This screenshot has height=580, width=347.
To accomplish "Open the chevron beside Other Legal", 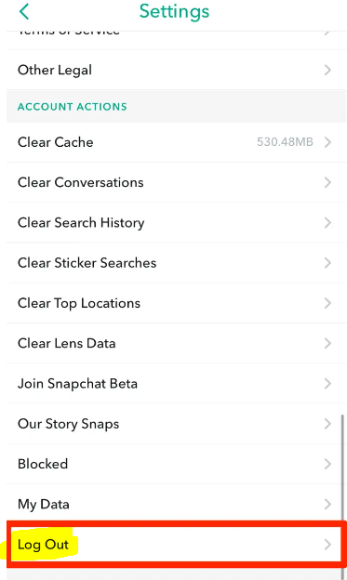I will 327,70.
